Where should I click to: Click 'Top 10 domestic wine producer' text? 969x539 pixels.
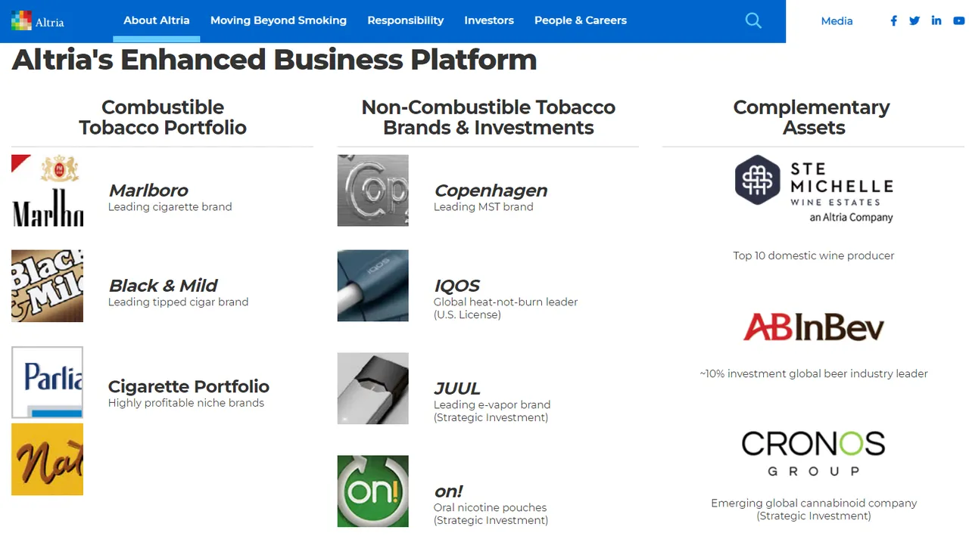814,256
